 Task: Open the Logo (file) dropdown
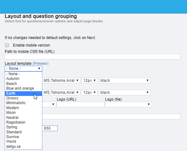(128, 104)
